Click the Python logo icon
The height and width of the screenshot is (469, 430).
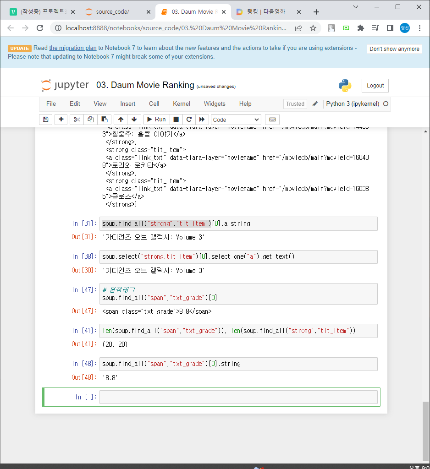coord(345,86)
